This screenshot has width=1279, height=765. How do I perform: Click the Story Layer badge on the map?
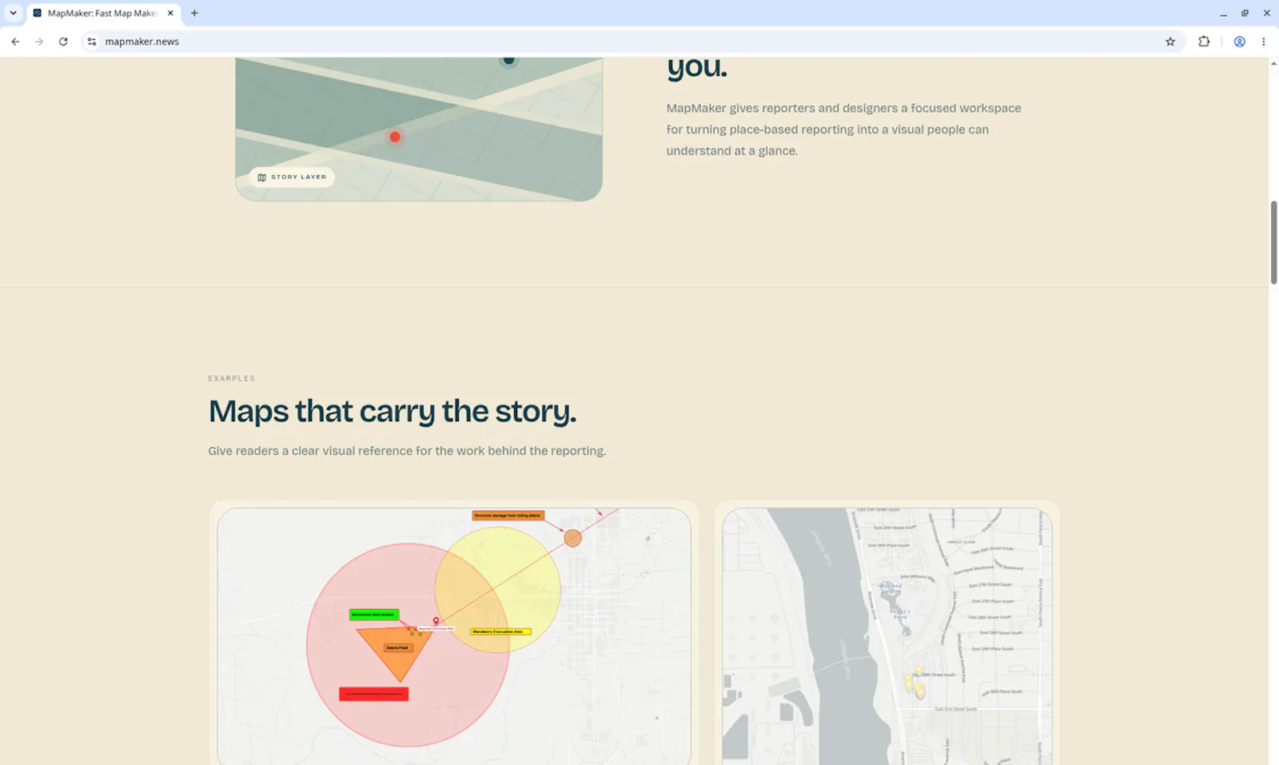tap(292, 177)
